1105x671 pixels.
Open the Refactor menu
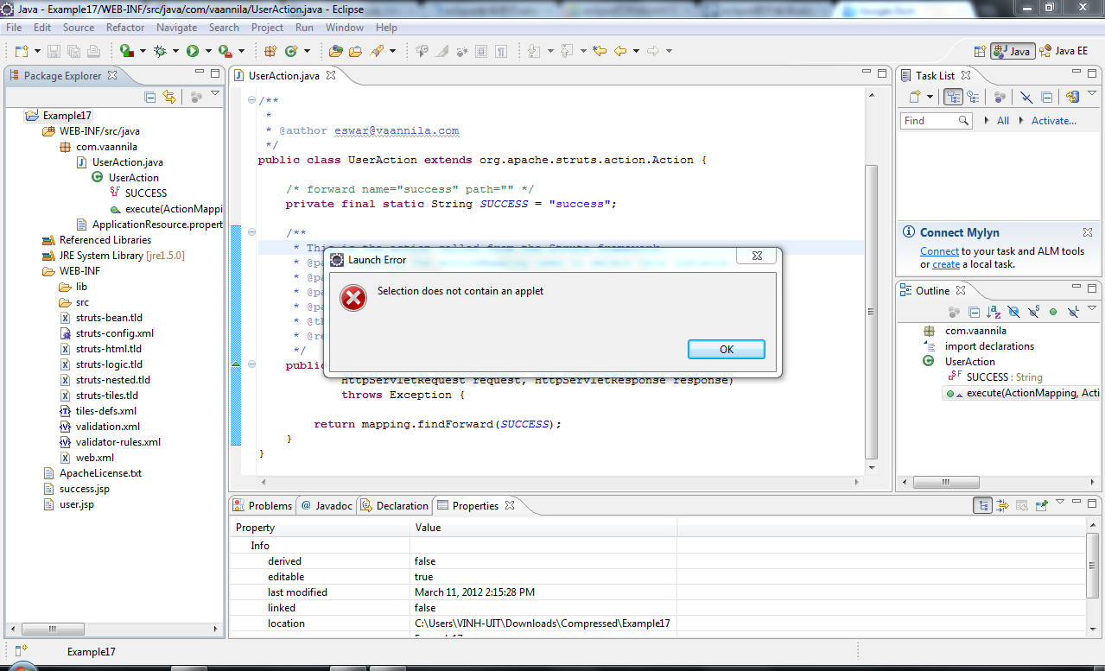[x=125, y=28]
